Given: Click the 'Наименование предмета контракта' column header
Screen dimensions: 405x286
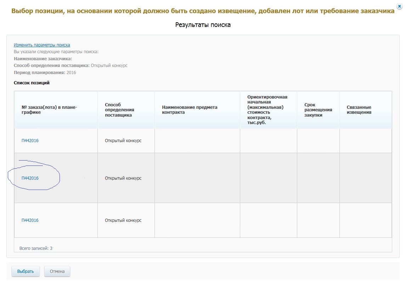Looking at the screenshot, I should click(x=190, y=110).
